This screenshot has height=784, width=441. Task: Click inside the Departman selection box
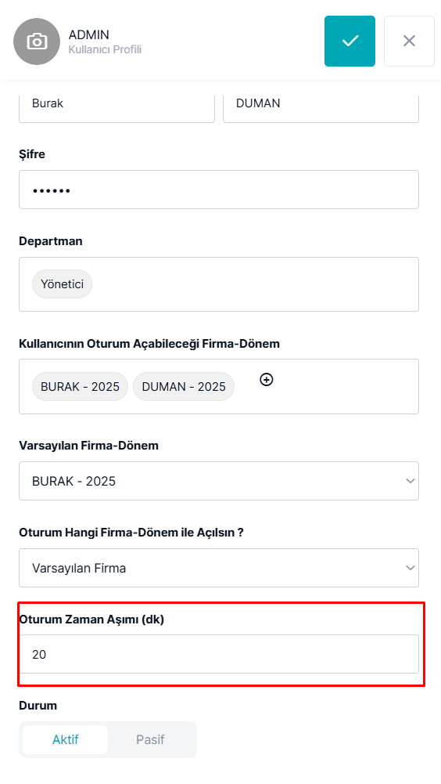click(255, 284)
